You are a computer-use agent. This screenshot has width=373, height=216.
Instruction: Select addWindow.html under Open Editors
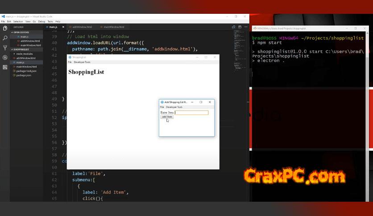(x=30, y=41)
